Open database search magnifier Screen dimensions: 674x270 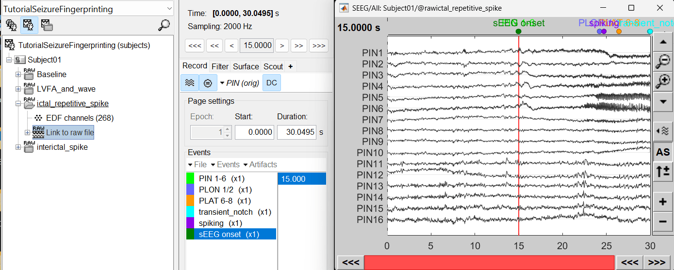[164, 25]
